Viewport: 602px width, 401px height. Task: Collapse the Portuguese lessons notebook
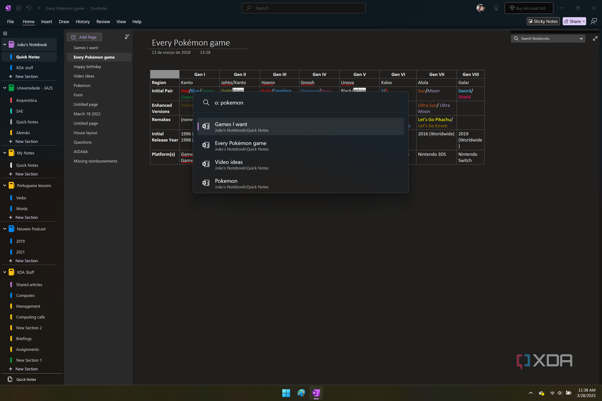point(5,185)
